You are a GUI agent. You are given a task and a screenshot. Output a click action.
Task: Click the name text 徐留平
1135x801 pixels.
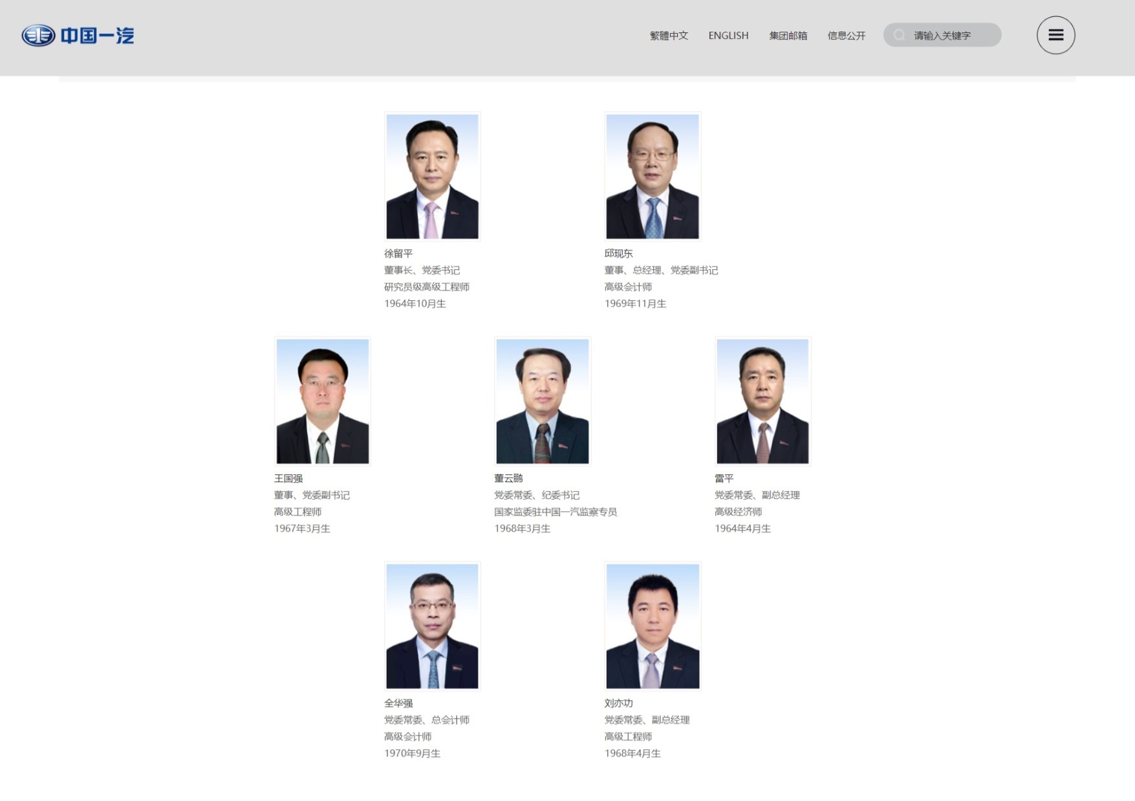click(x=398, y=254)
